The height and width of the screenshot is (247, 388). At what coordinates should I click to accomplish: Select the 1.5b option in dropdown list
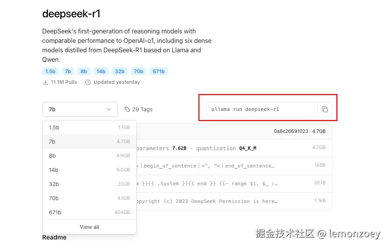[x=90, y=127]
